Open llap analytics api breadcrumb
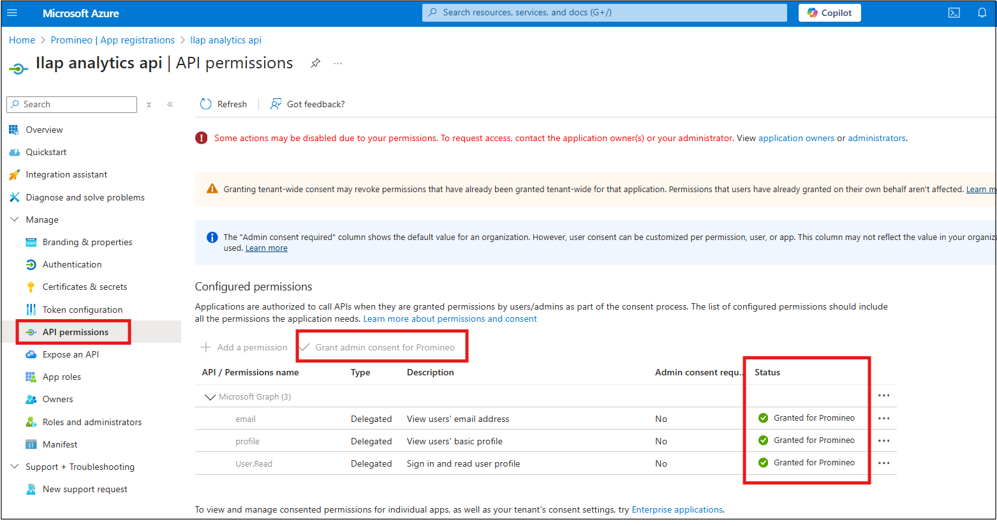This screenshot has width=997, height=526. click(x=226, y=40)
